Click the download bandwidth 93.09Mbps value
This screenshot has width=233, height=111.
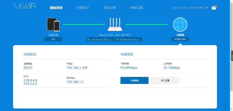tap(129, 68)
